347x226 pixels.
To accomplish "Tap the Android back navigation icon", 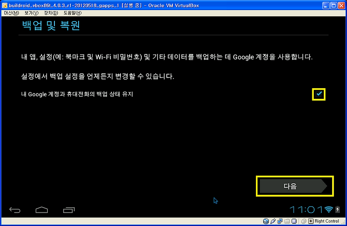I will pyautogui.click(x=15, y=210).
